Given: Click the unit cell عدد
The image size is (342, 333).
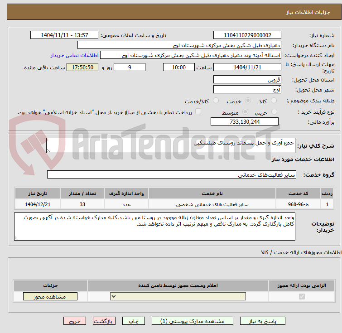Looking at the screenshot, I should click(126, 204).
